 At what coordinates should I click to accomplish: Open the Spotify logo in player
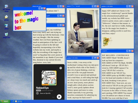coord(61,68)
